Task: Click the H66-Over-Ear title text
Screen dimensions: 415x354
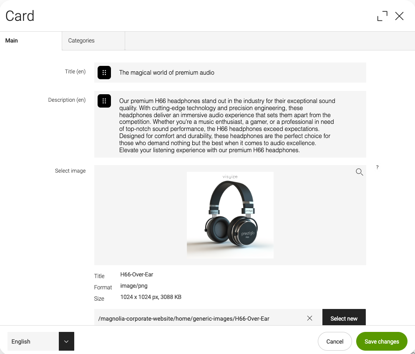Action: click(x=137, y=274)
